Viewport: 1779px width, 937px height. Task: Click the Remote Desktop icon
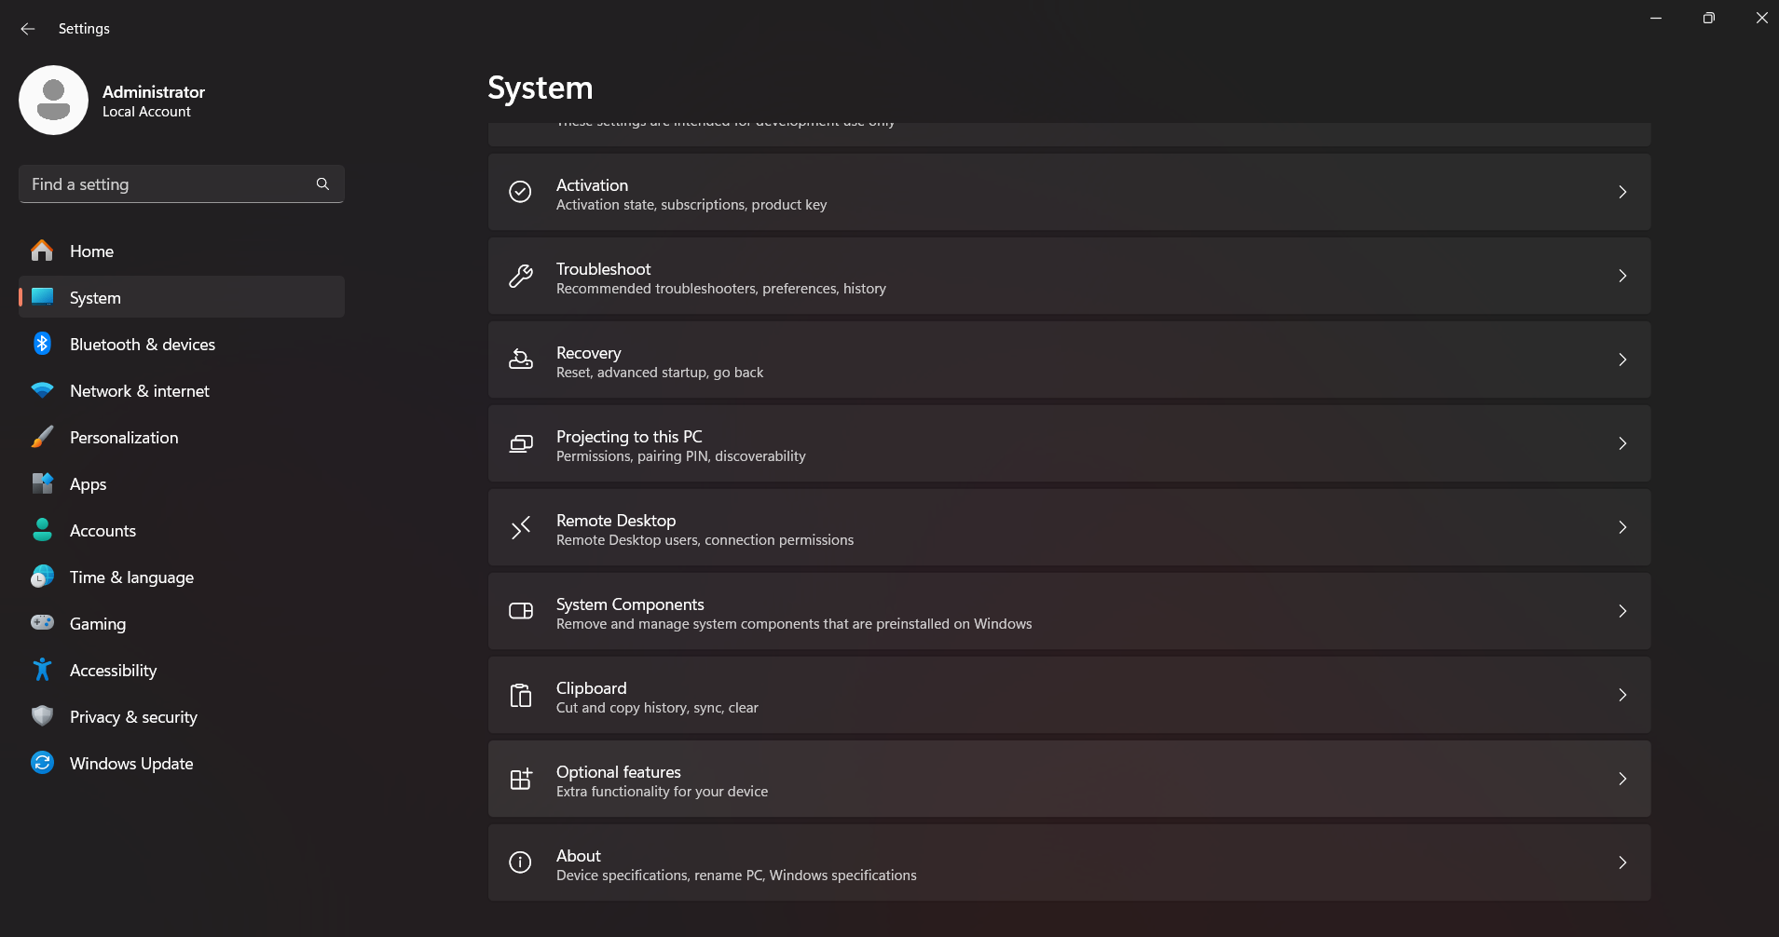point(520,528)
